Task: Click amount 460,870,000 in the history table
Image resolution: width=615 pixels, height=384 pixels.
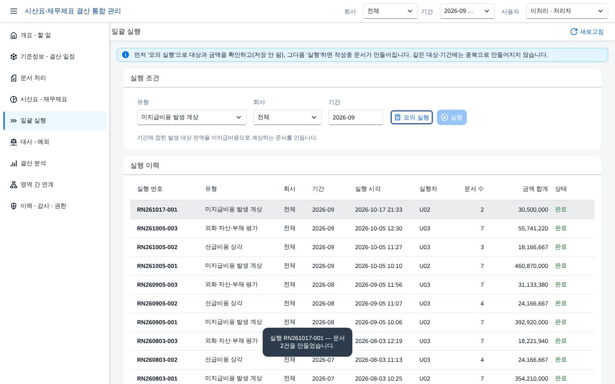Action: pos(531,266)
